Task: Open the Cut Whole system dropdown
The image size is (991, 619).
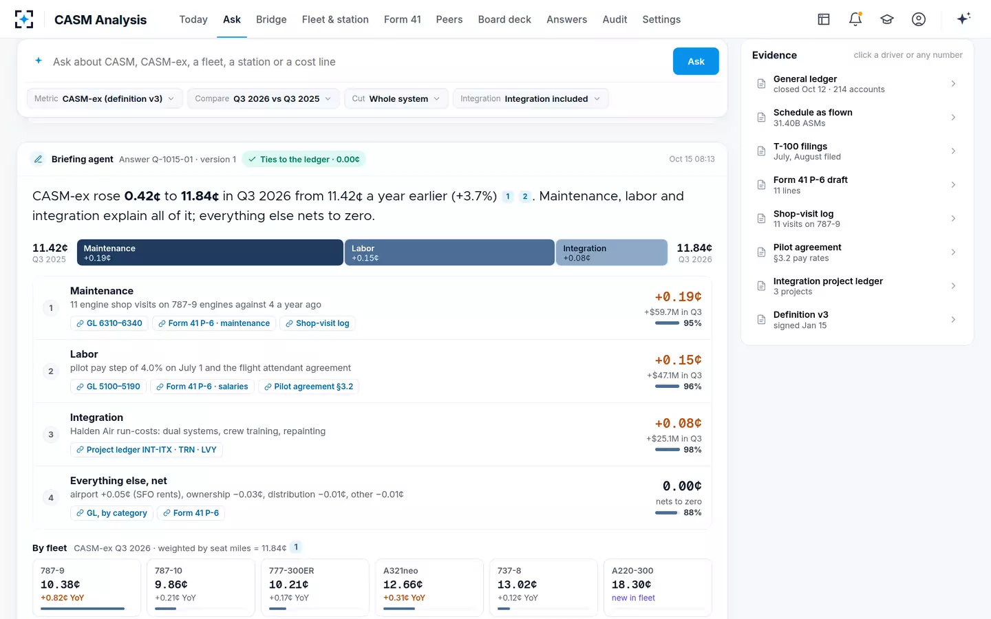Action: tap(396, 98)
